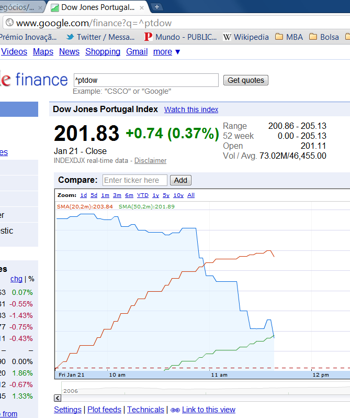The width and height of the screenshot is (350, 418).
Task: Expand the more services dropdown
Action: click(x=166, y=51)
